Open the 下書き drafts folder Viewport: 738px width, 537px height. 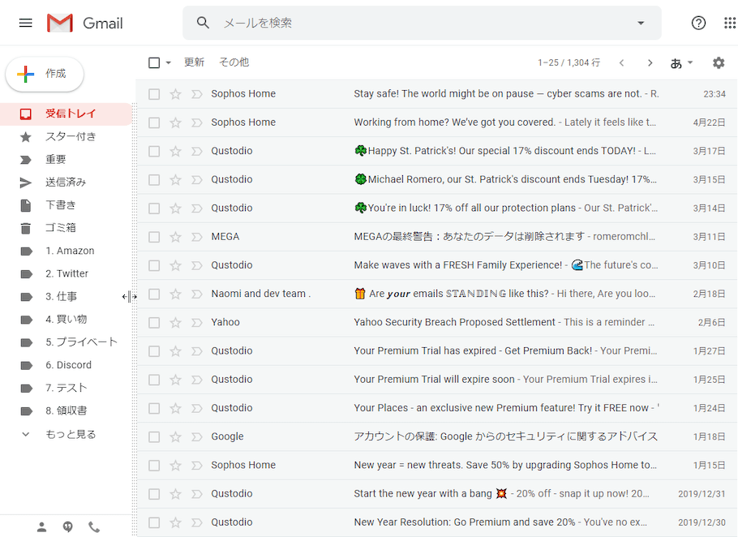pyautogui.click(x=66, y=205)
